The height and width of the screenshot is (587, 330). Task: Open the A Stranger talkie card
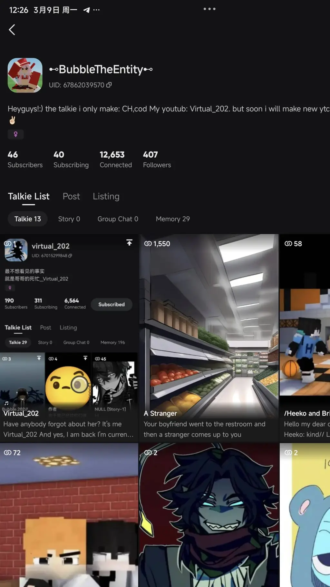coord(209,338)
